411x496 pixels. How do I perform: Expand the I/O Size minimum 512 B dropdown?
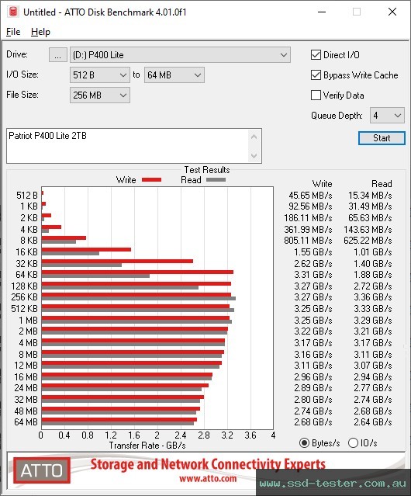coord(100,75)
